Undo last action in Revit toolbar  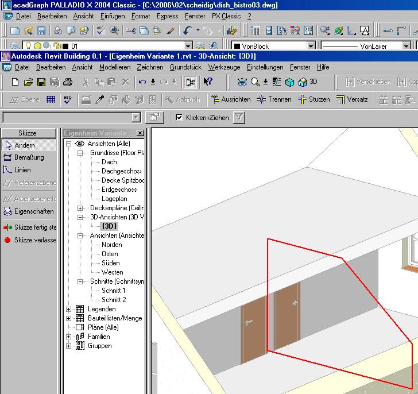pyautogui.click(x=142, y=82)
